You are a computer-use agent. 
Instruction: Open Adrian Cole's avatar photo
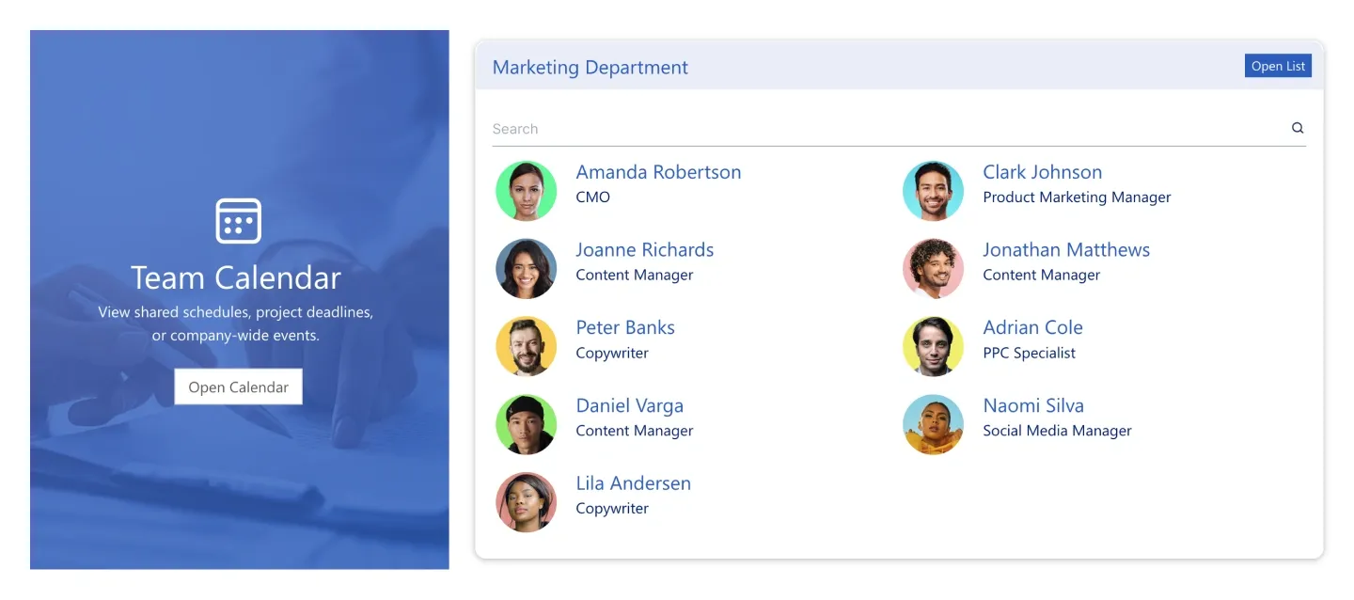(x=934, y=346)
